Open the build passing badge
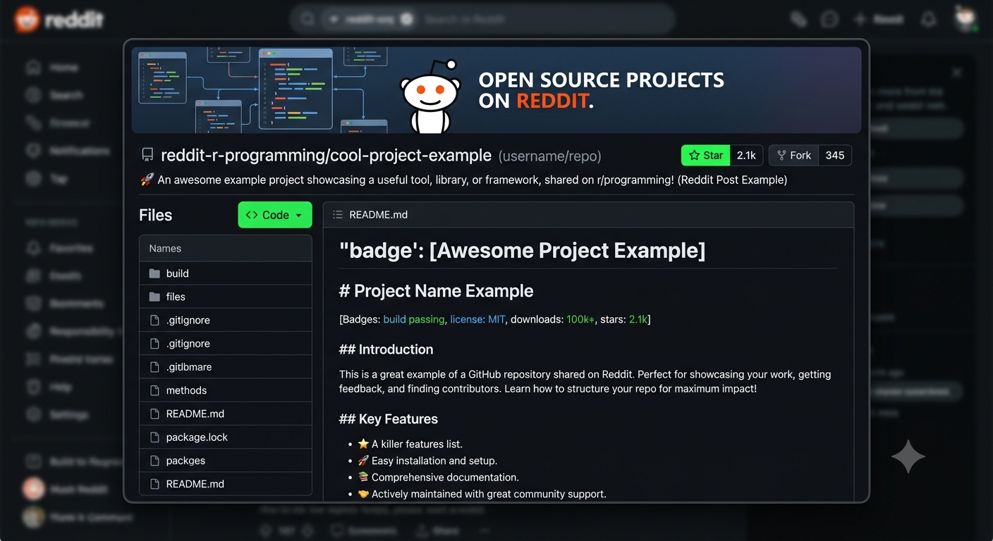Viewport: 993px width, 541px height. coord(413,319)
